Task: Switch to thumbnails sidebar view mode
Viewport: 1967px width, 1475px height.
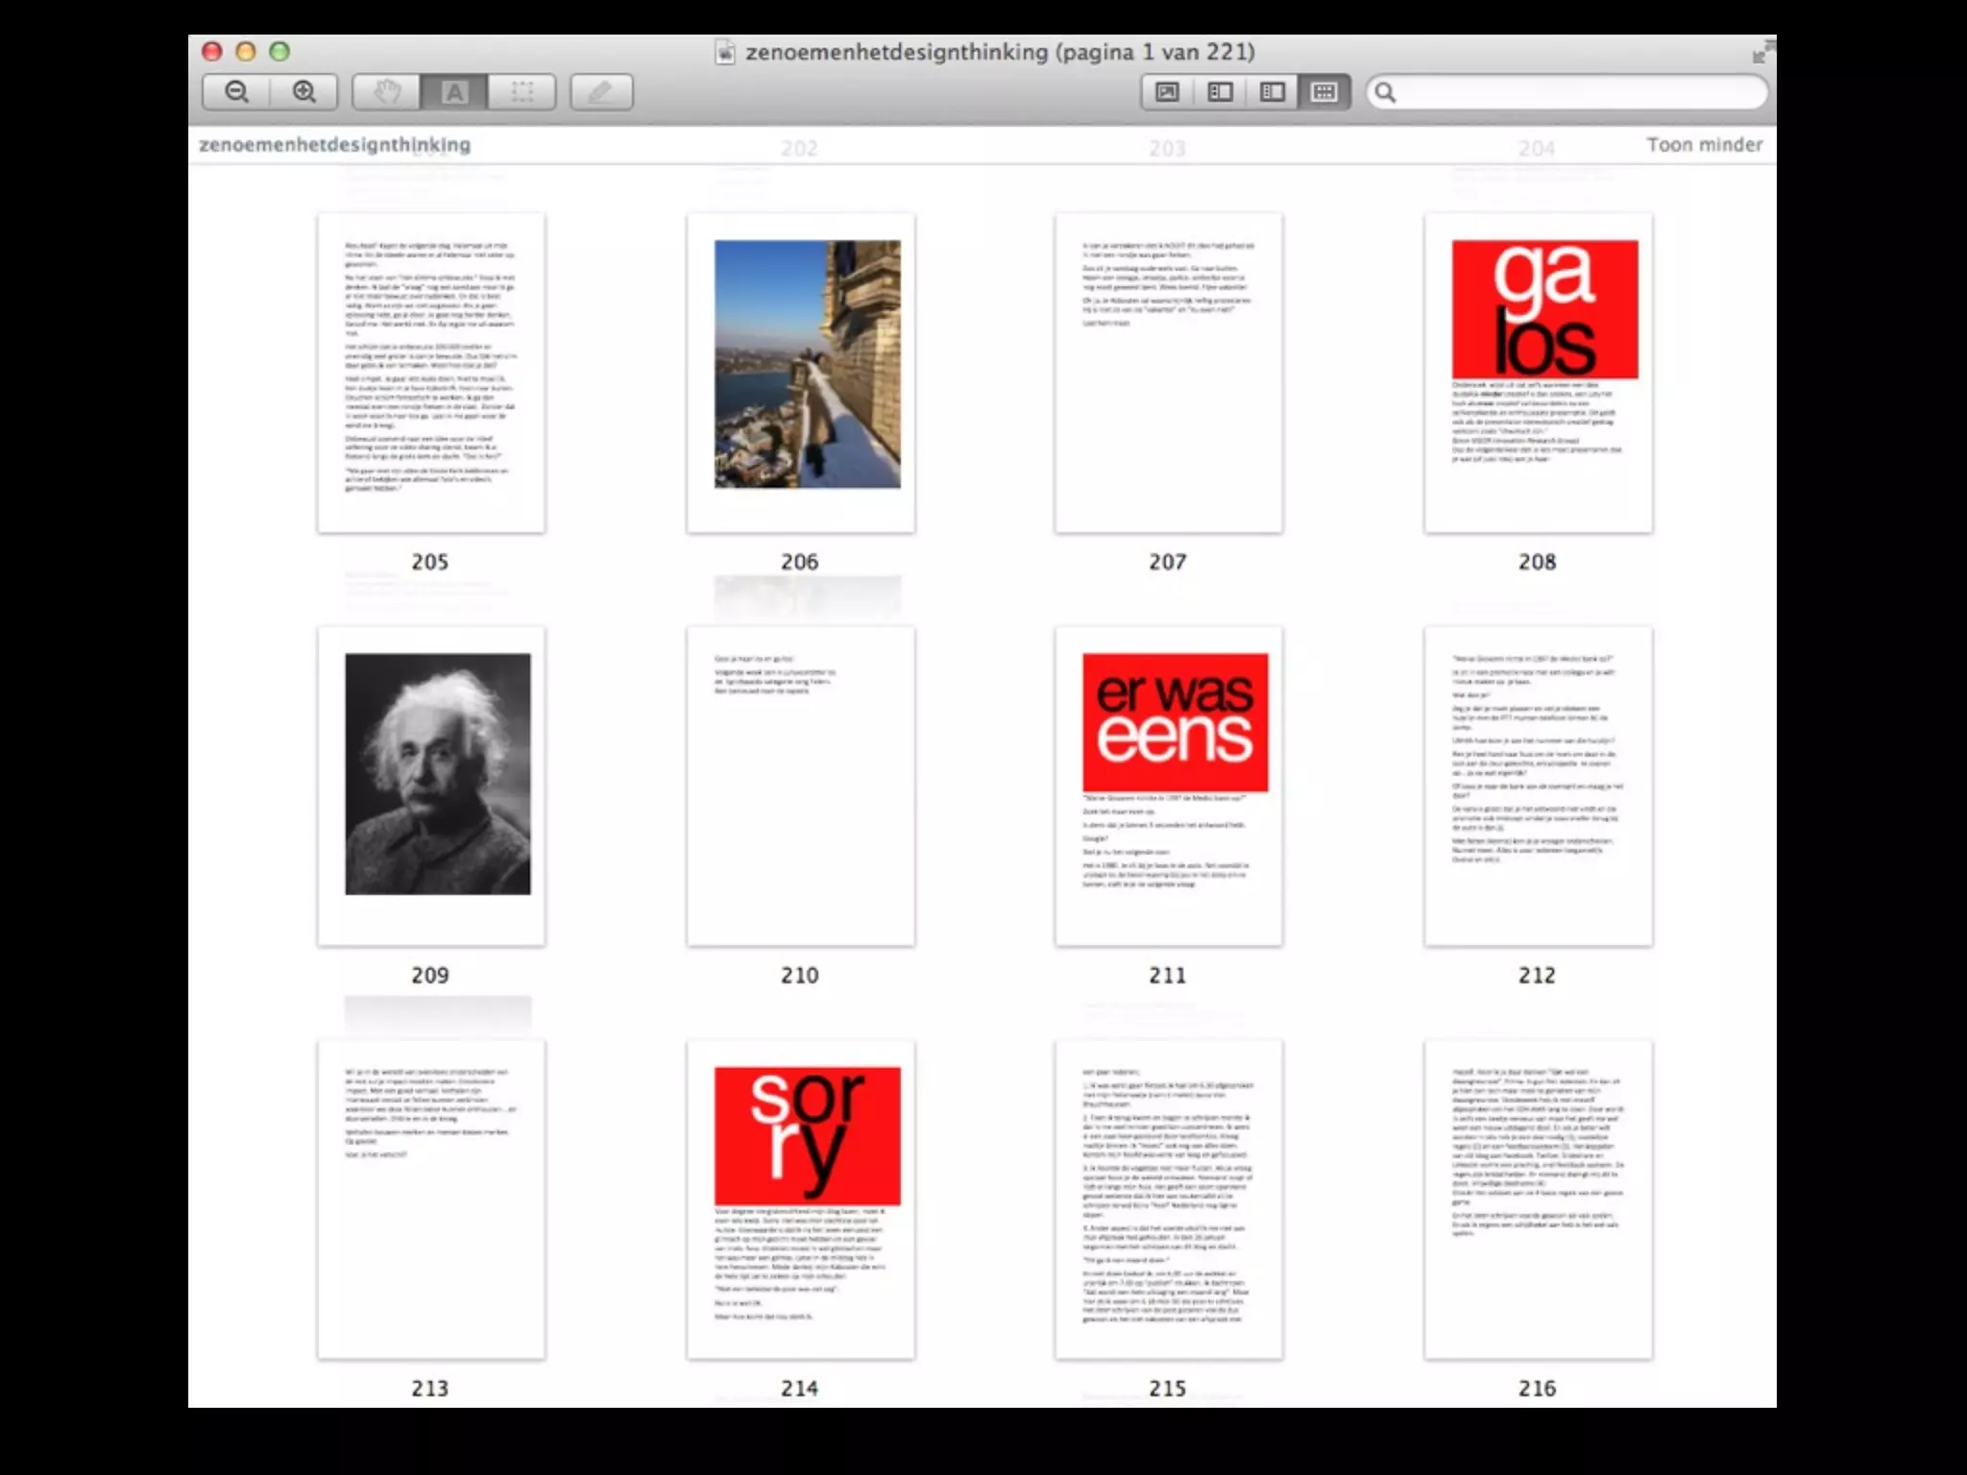Action: click(1220, 92)
